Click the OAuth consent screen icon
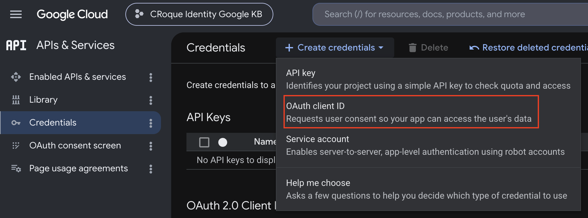Screen dimensions: 588x218 (x=16, y=146)
